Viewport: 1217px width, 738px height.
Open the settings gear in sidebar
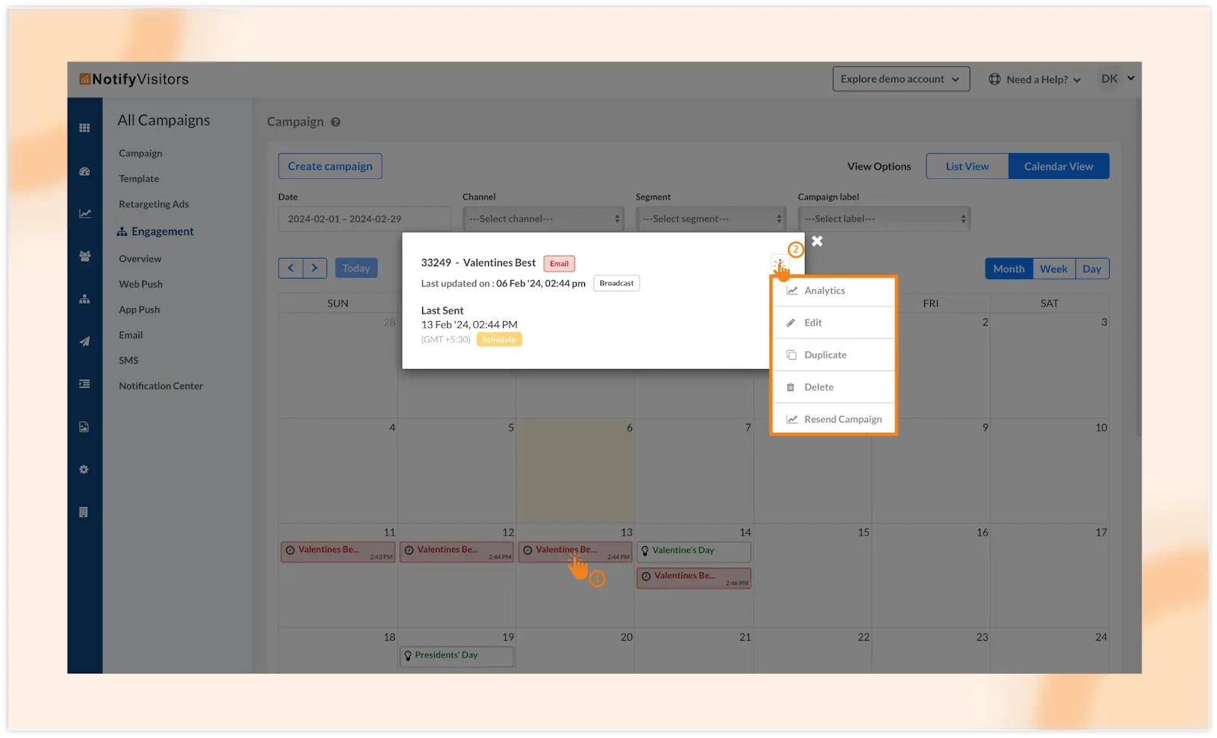click(84, 469)
